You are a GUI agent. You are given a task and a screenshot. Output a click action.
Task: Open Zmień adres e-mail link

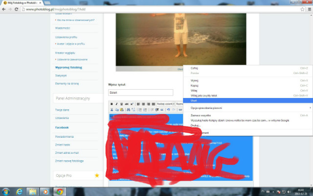point(67,153)
